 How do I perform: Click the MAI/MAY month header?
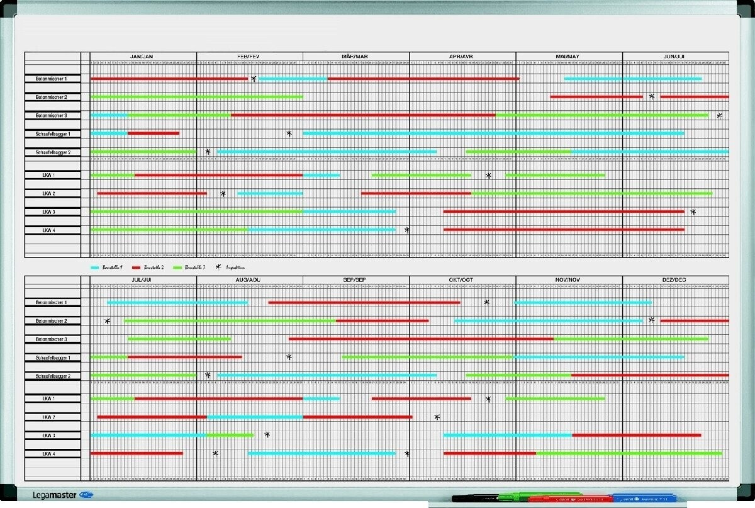(568, 56)
